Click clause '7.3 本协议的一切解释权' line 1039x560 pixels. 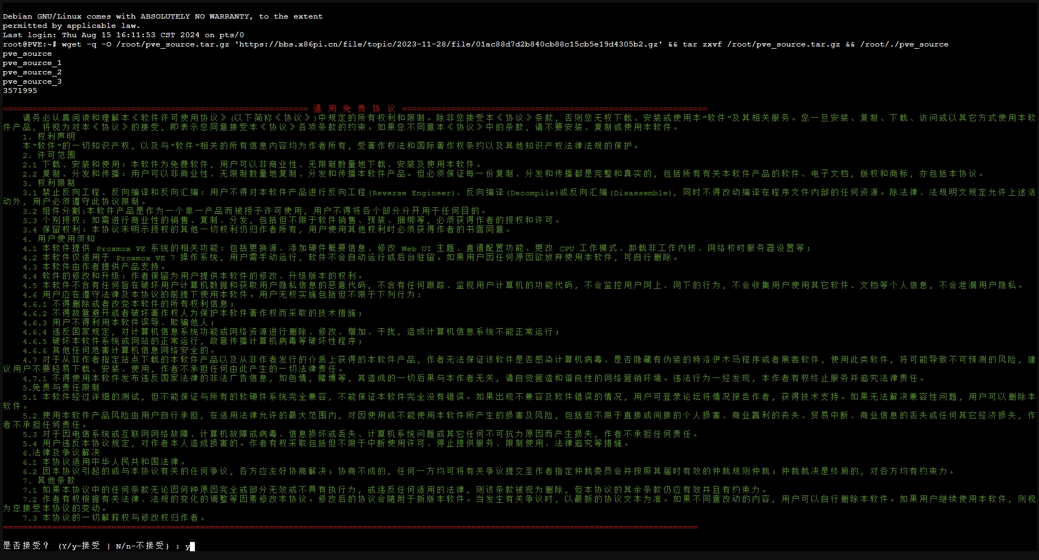[x=114, y=518]
